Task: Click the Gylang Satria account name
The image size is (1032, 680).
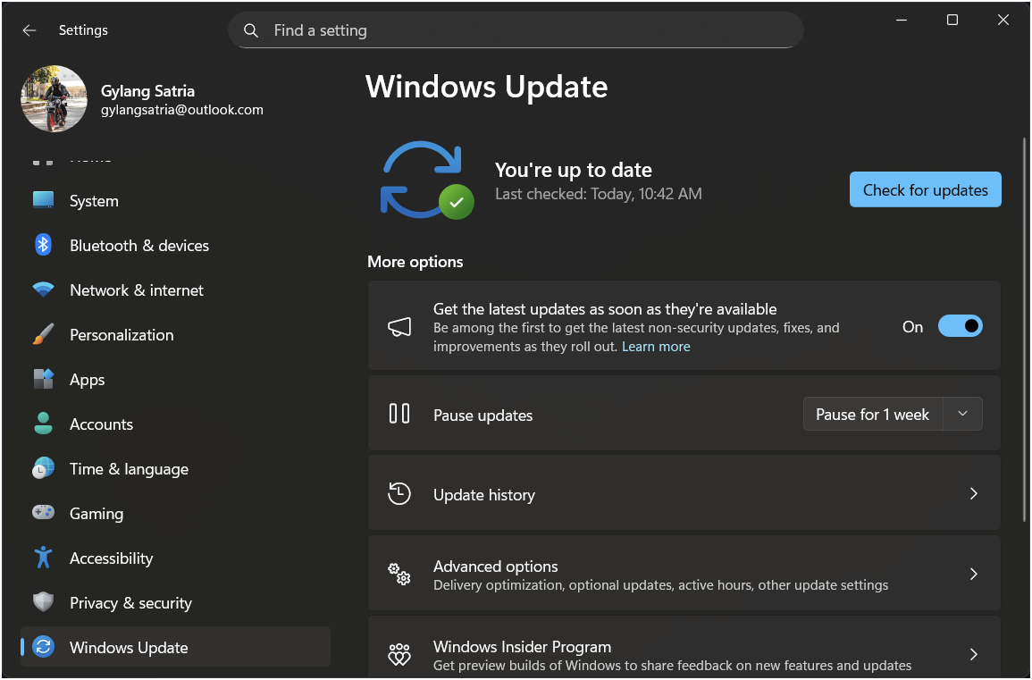Action: click(147, 91)
